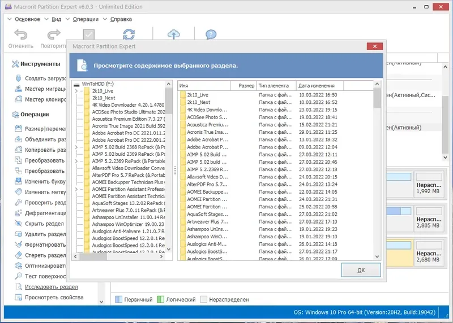This screenshot has height=323, width=453.
Task: Sort by Дата изменения column header
Action: 320,86
